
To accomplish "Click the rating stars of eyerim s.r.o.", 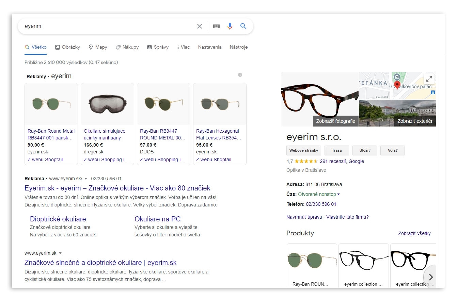I will coord(306,161).
